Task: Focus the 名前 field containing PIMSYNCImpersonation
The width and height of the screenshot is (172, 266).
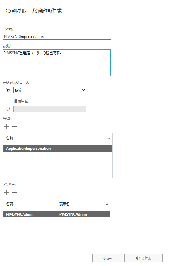Action: coord(57,36)
